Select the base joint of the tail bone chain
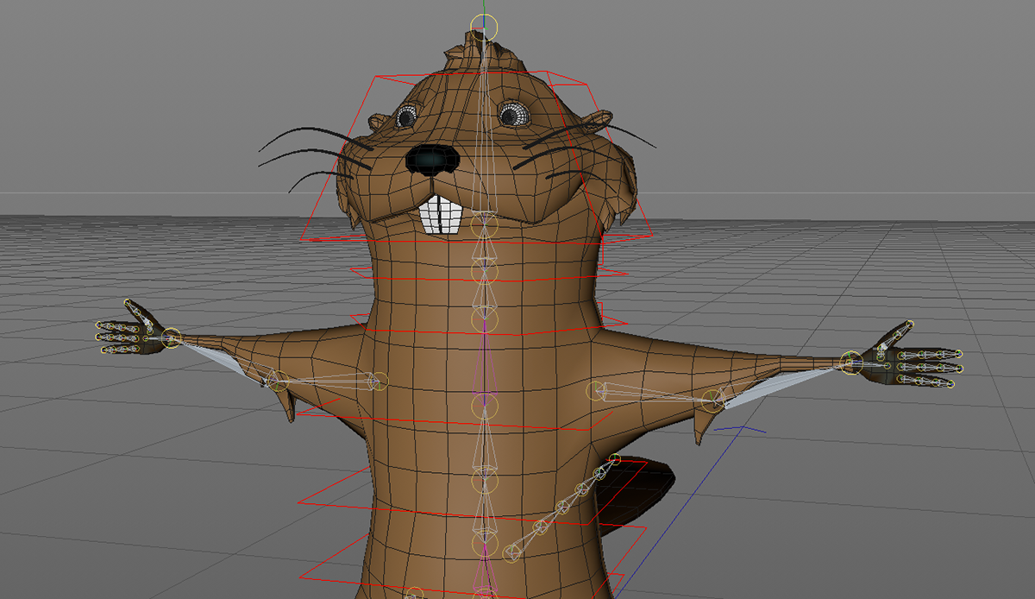Viewport: 1035px width, 599px height. [x=511, y=552]
